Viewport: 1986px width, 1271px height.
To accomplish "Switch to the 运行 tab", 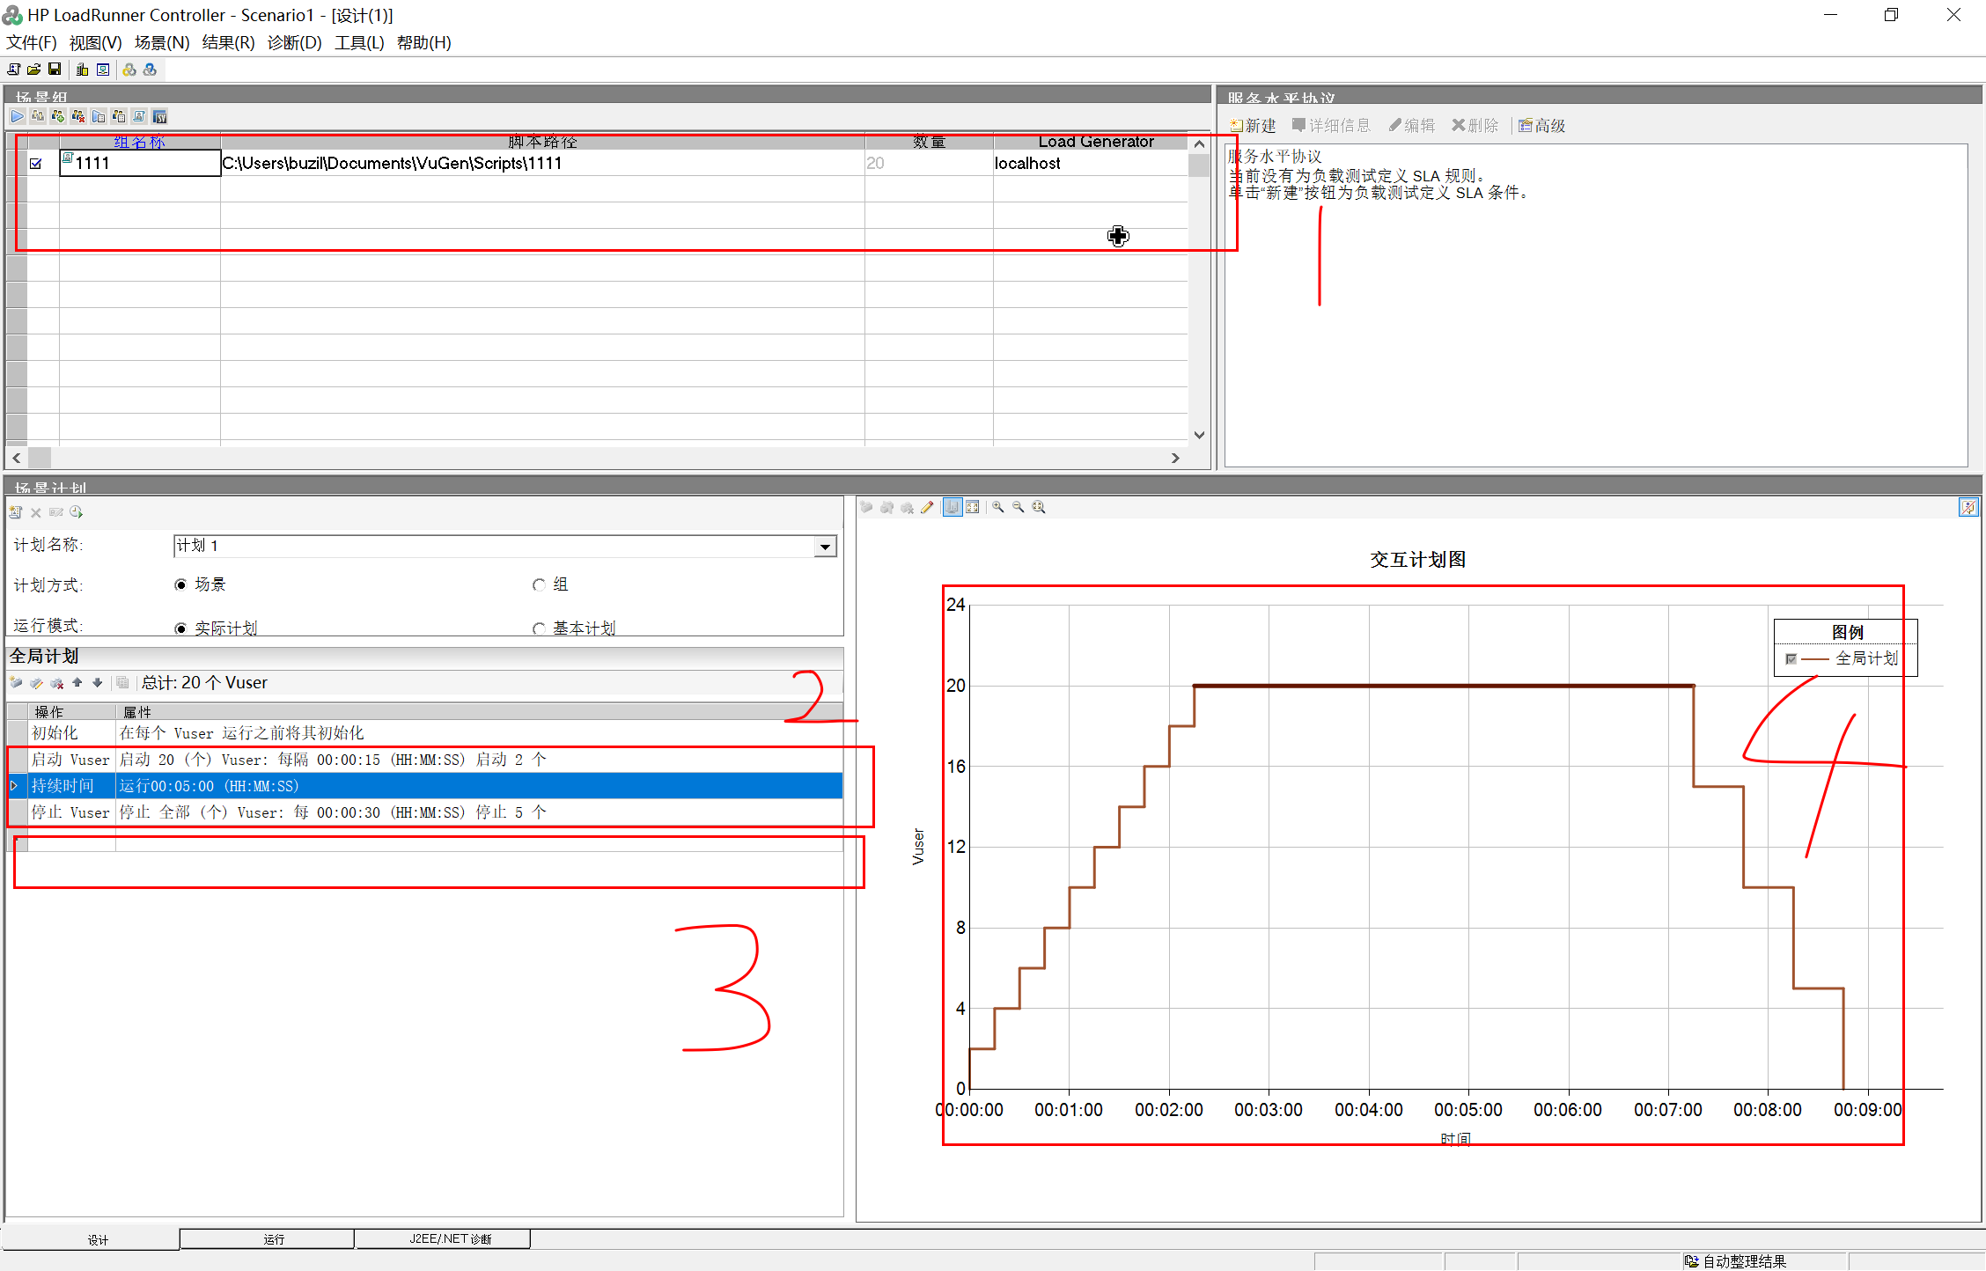I will click(x=274, y=1238).
